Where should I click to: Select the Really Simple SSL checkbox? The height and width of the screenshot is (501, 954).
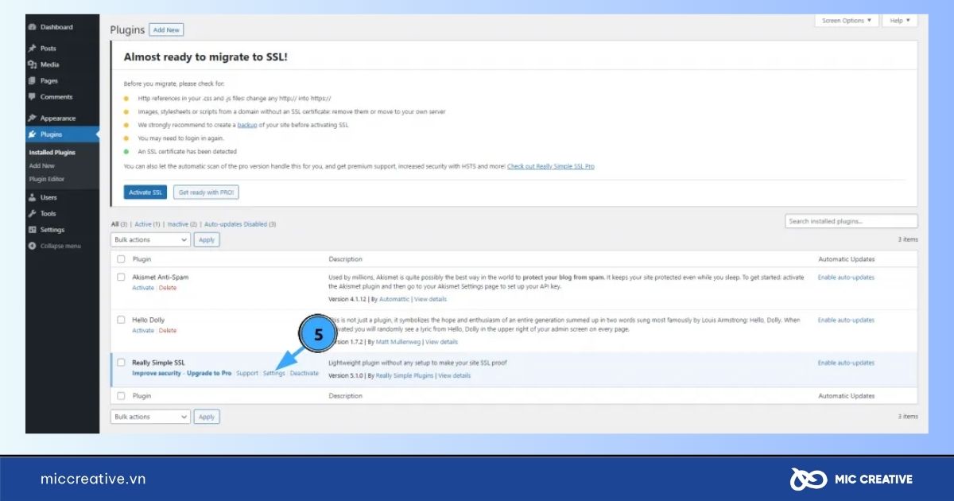point(122,363)
